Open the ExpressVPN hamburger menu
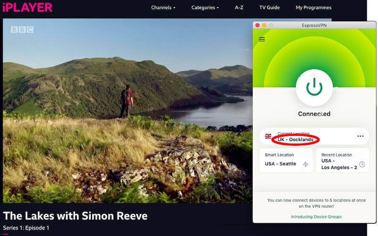The height and width of the screenshot is (236, 378). pyautogui.click(x=262, y=39)
